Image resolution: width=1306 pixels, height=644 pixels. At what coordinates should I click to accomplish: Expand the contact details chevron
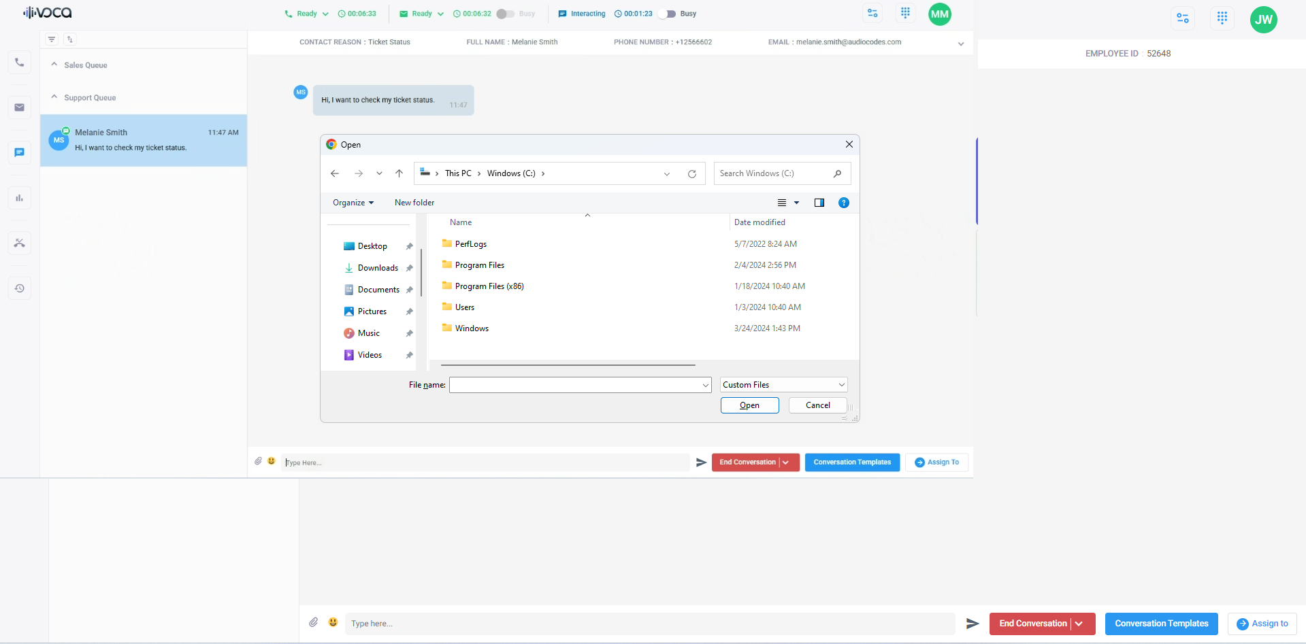click(x=961, y=44)
